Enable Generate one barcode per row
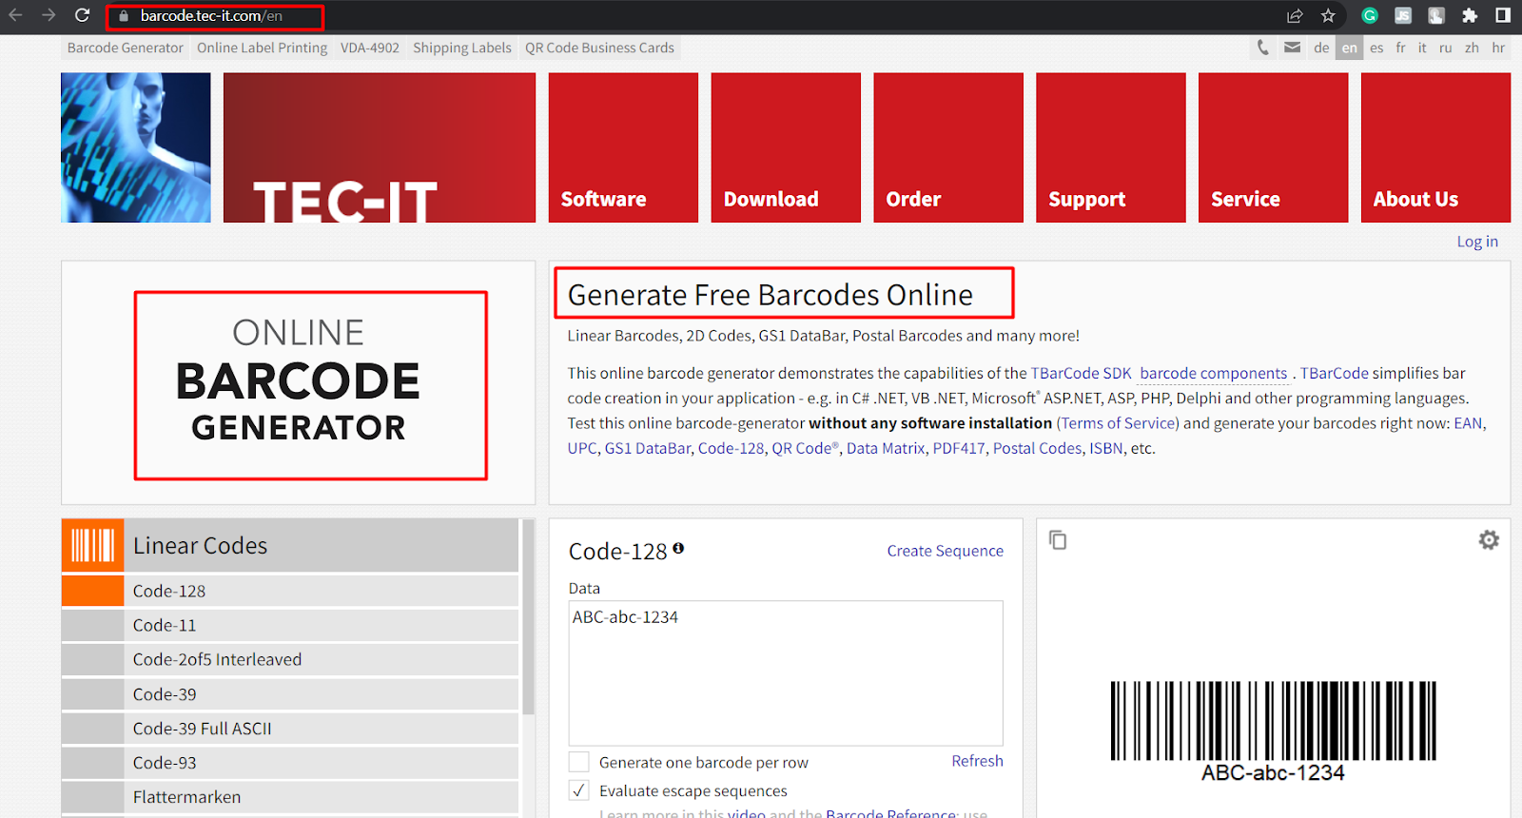The height and width of the screenshot is (818, 1522). tap(578, 762)
